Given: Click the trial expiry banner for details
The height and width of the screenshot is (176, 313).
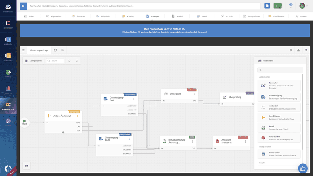Looking at the screenshot, I should point(164,30).
